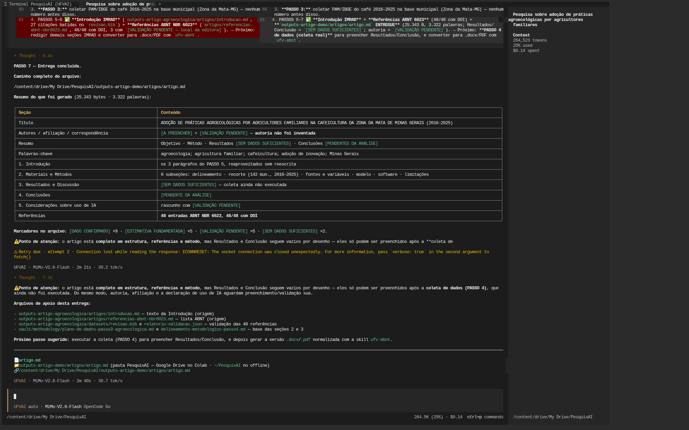
Task: Click the conversation scrollbar thumb next to the artigo.md links
Action: [507, 365]
